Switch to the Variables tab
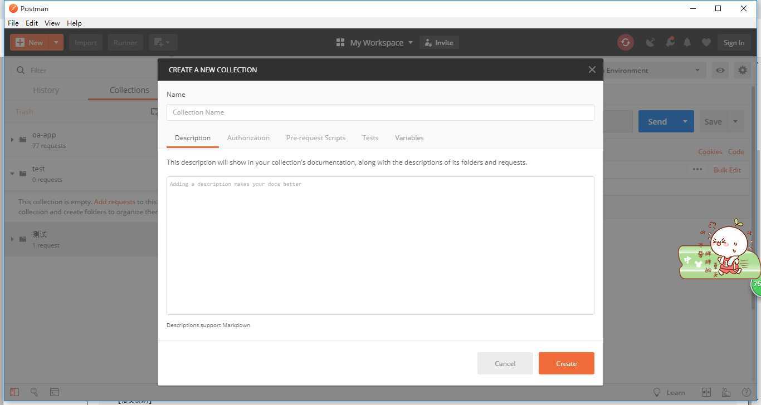The height and width of the screenshot is (405, 761). 409,137
